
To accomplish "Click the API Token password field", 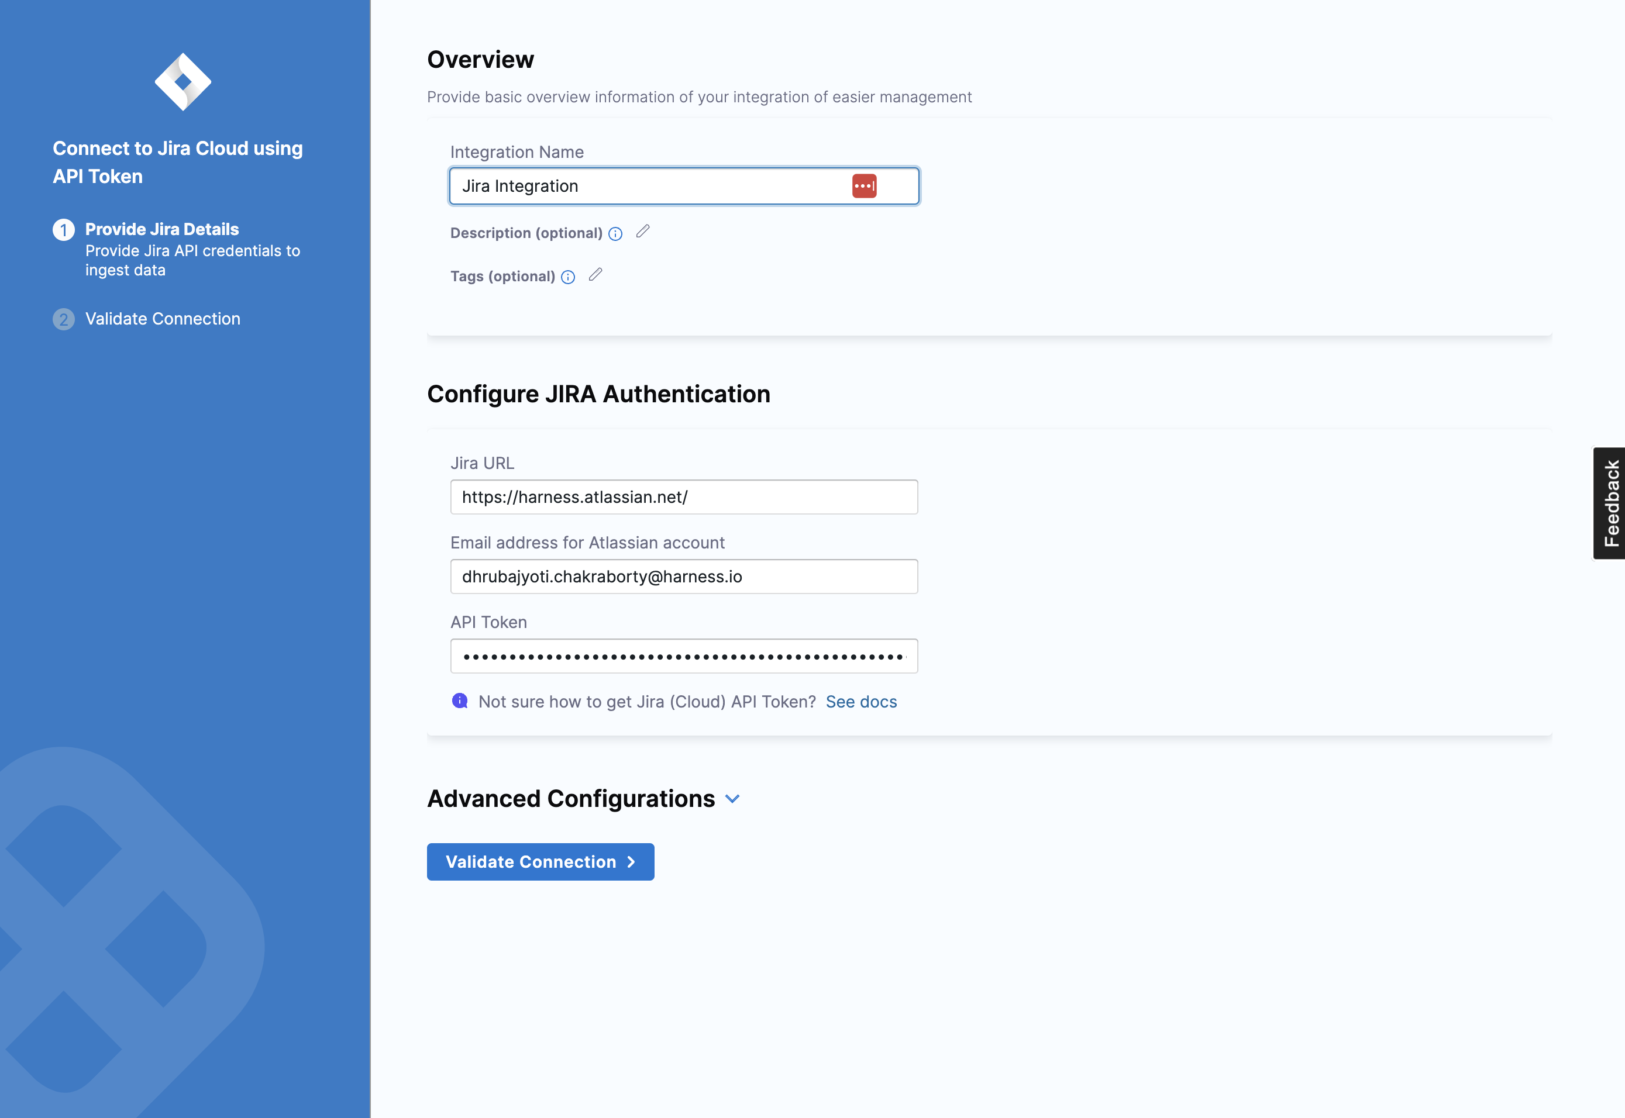I will 683,657.
